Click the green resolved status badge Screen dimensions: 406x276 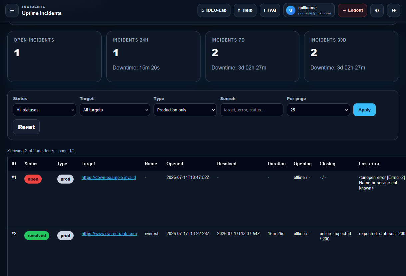pyautogui.click(x=37, y=235)
